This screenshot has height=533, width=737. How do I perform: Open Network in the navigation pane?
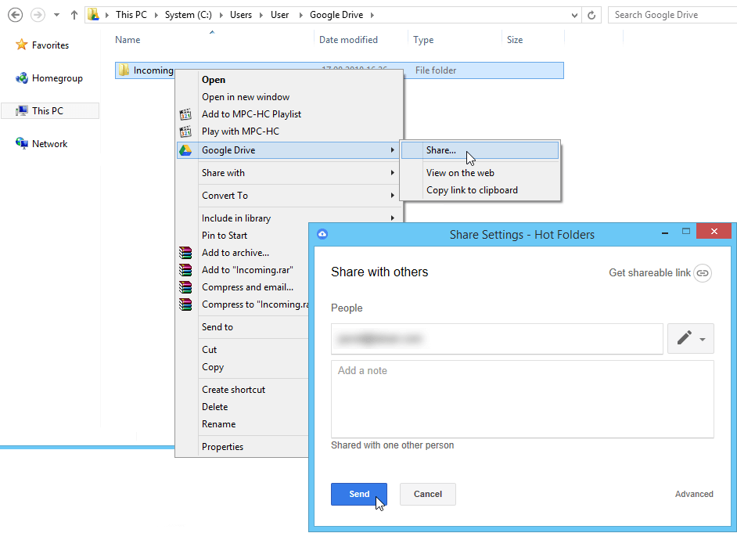[x=49, y=144]
